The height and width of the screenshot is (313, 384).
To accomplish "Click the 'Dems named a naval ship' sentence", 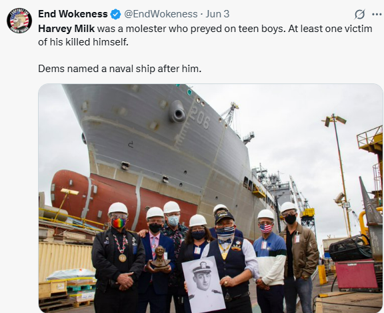I will [120, 69].
